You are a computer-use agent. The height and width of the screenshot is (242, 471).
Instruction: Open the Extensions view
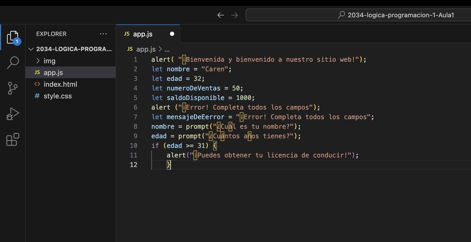(13, 139)
